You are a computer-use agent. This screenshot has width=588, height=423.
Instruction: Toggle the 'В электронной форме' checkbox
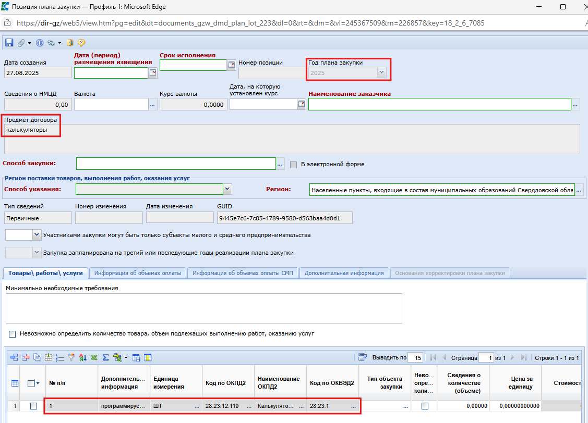pyautogui.click(x=294, y=164)
